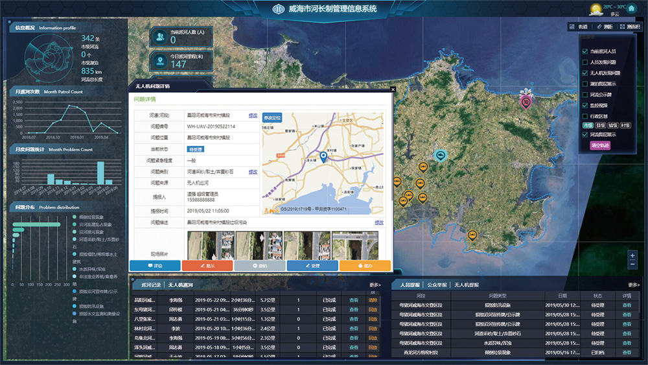Expand 更多 in the alerts panel
Screen dimensions: 648x365
coord(634,285)
